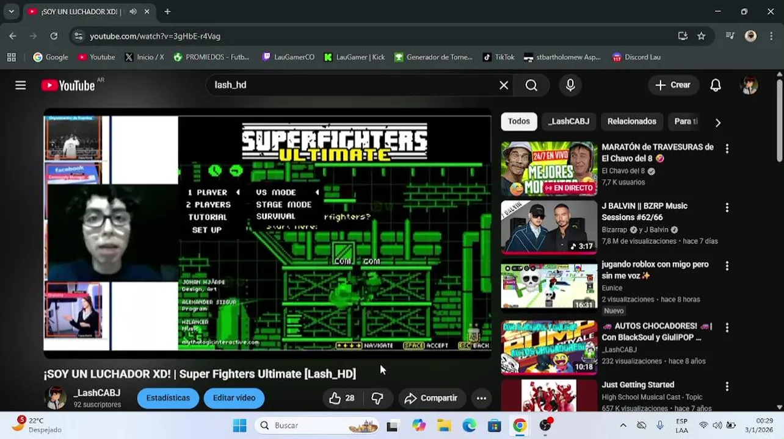The width and height of the screenshot is (784, 439).
Task: Show hidden system tray icons
Action: click(623, 426)
